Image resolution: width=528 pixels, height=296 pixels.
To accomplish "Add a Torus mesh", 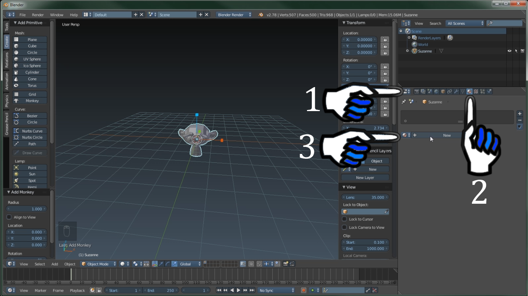I will click(x=30, y=86).
